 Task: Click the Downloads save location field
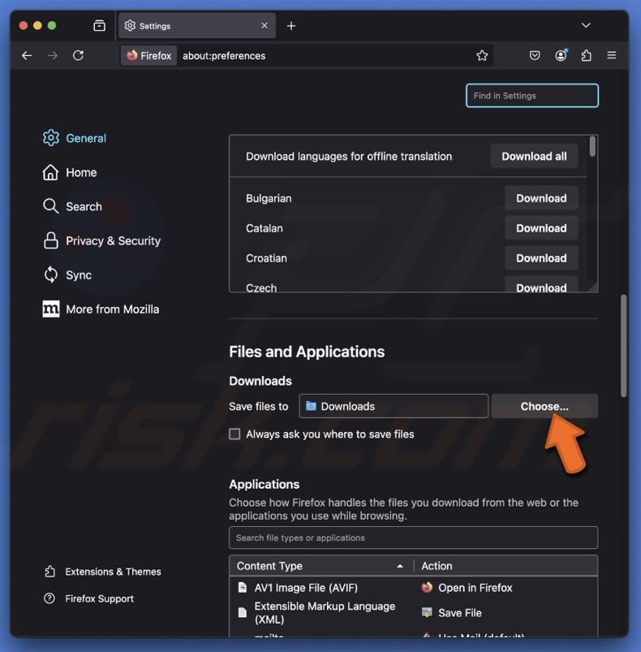(x=394, y=406)
